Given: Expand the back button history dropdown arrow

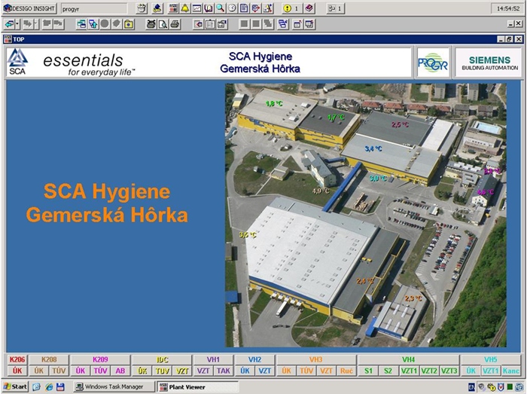Looking at the screenshot, I should coord(17,24).
